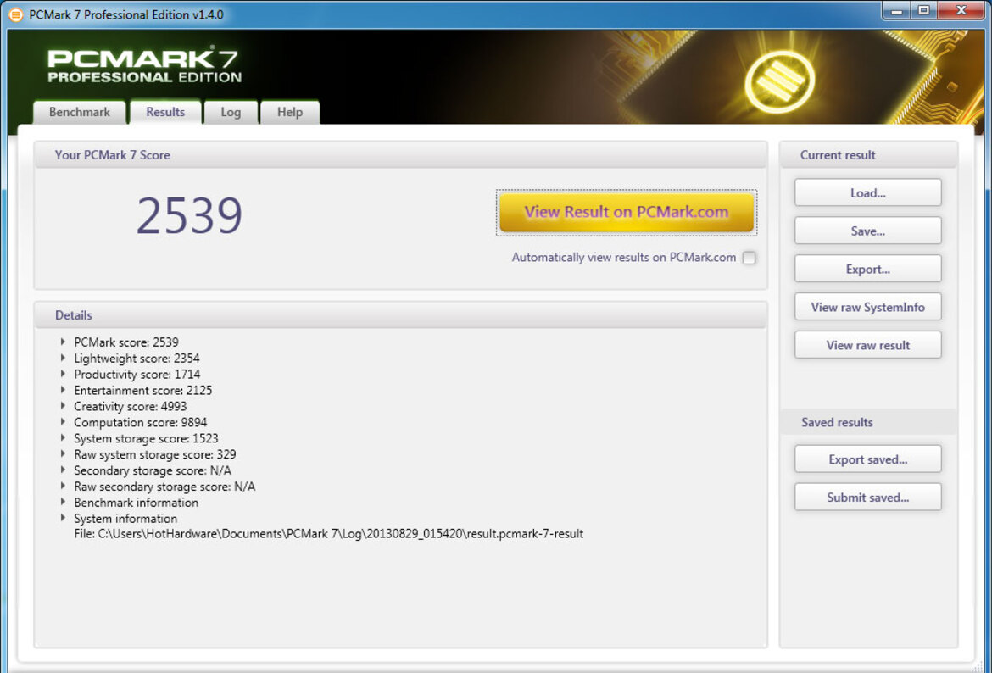The image size is (992, 673).
Task: Click the Submit saved... button
Action: [x=868, y=498]
